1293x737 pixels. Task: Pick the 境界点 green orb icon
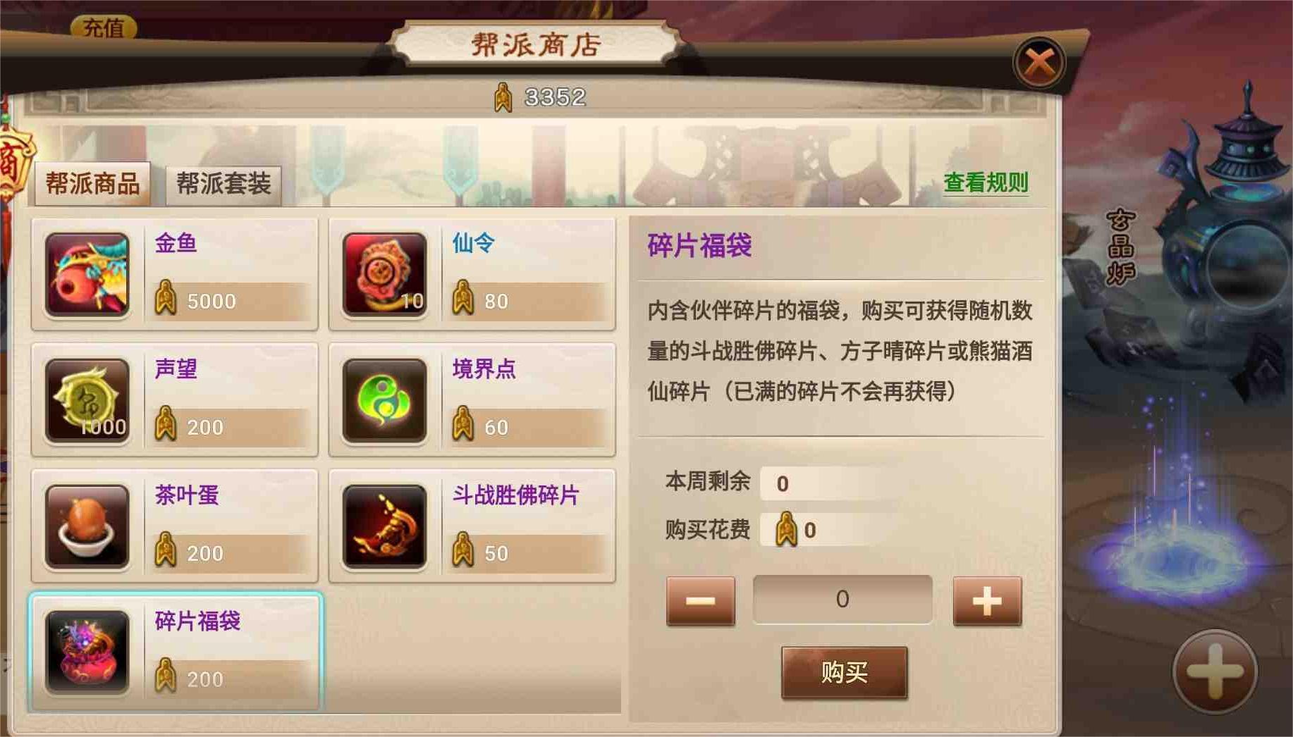385,400
